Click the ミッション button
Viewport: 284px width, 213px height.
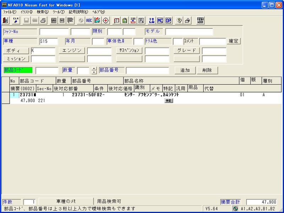tap(16, 59)
